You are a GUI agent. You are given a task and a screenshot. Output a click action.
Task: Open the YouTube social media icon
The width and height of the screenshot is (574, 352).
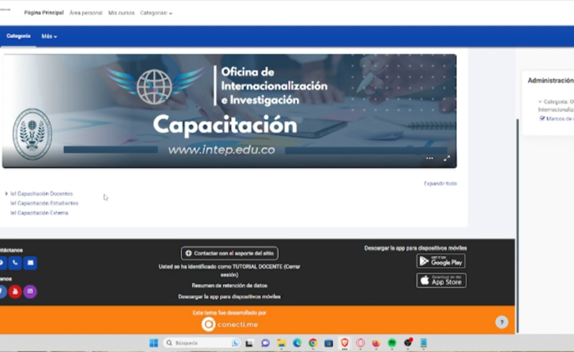click(14, 291)
